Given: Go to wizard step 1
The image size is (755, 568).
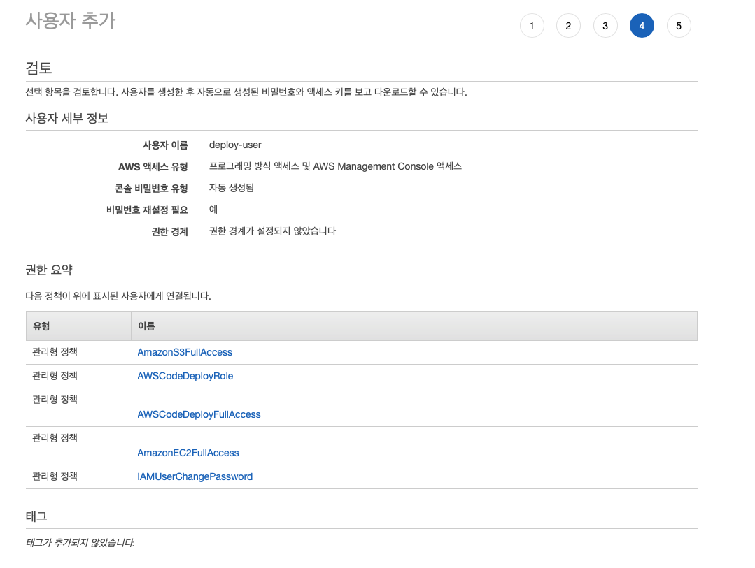Looking at the screenshot, I should 532,26.
